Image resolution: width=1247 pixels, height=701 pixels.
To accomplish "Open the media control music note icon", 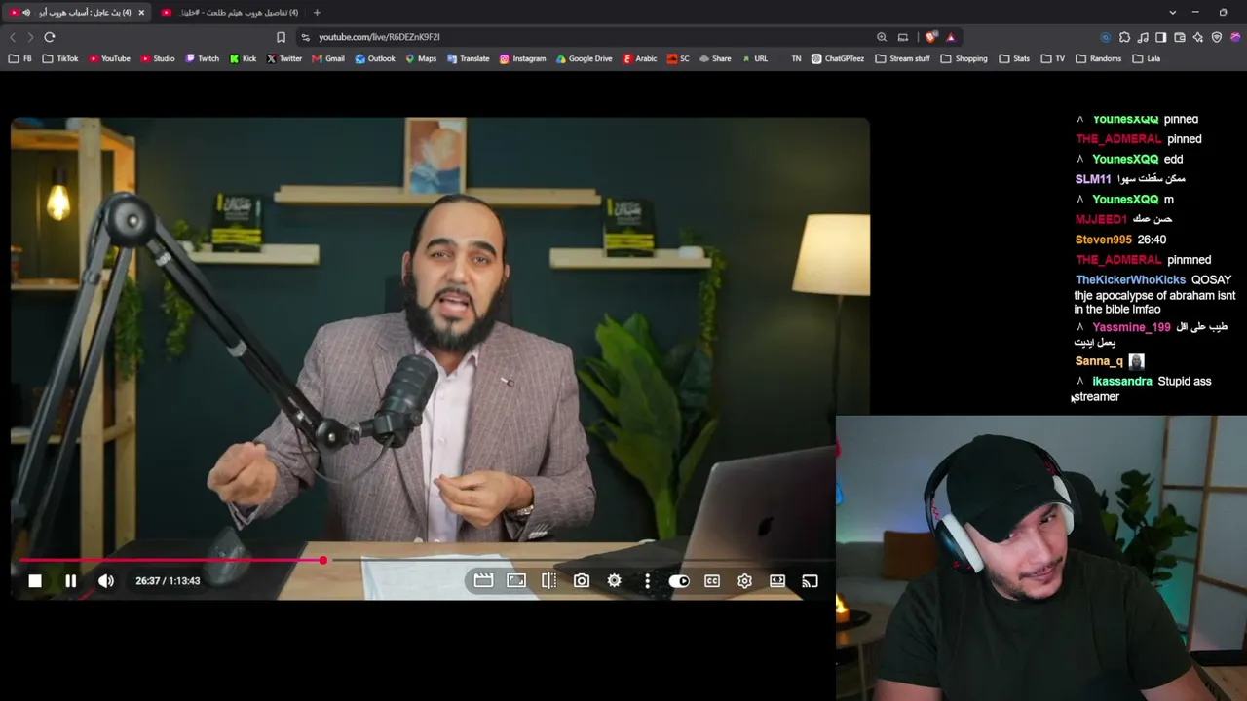I will click(x=1143, y=37).
